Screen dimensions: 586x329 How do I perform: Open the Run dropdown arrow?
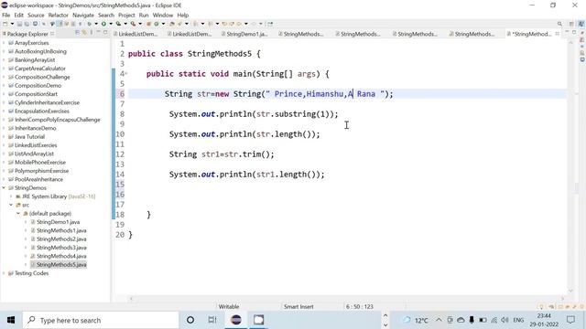point(111,24)
